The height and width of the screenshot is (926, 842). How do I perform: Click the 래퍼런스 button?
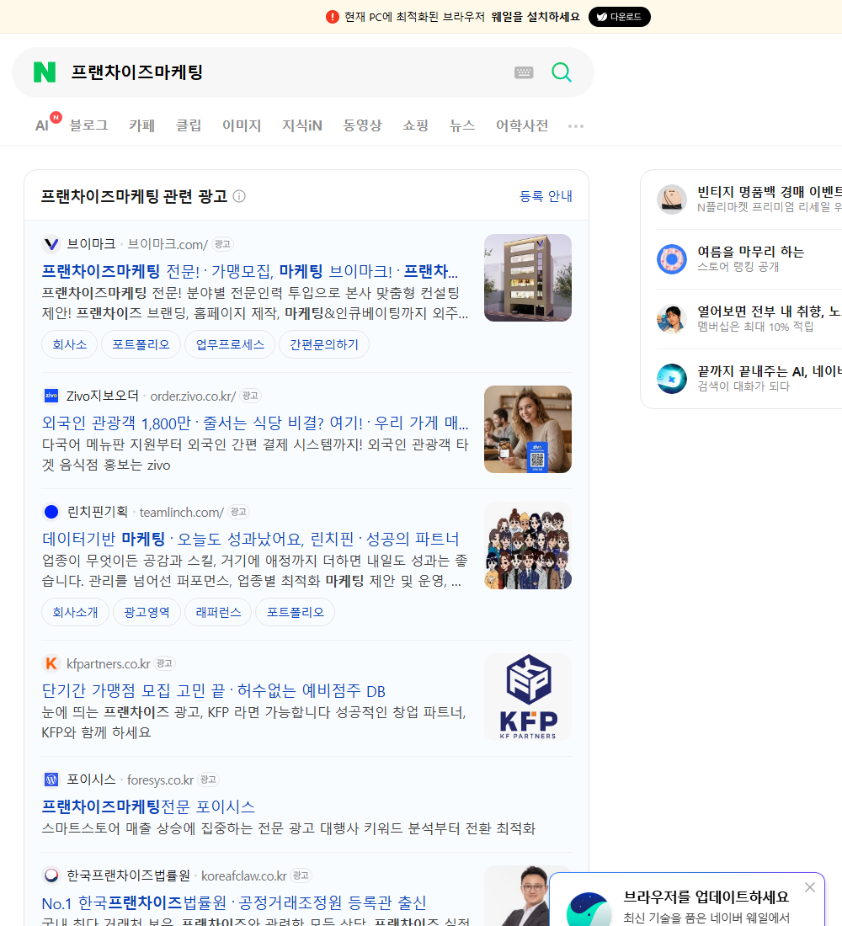[218, 612]
